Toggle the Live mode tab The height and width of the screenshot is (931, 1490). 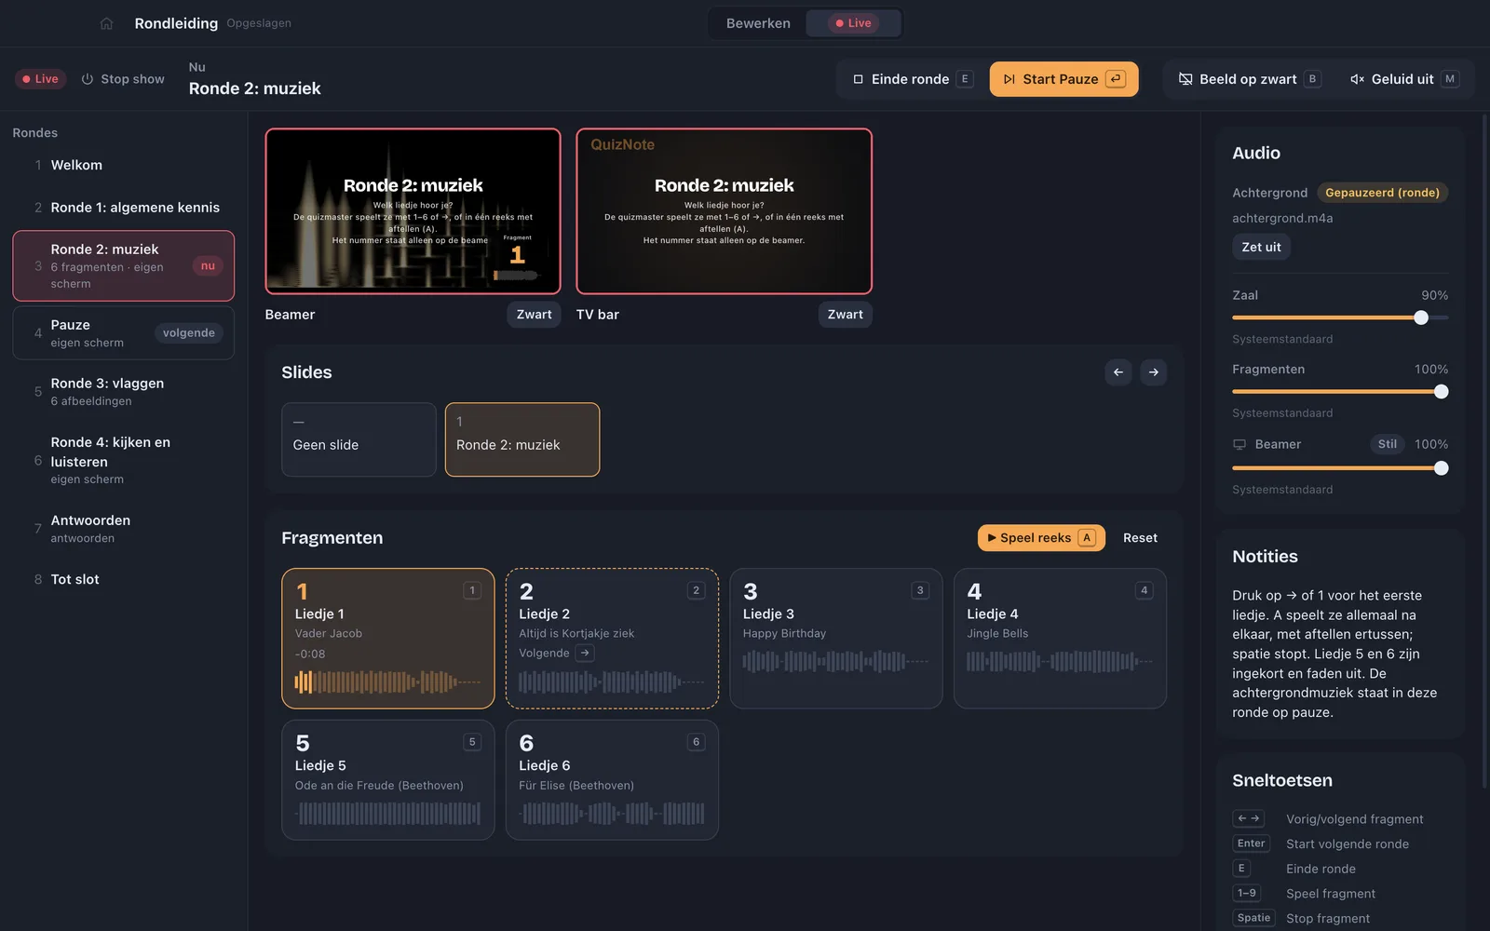coord(853,23)
